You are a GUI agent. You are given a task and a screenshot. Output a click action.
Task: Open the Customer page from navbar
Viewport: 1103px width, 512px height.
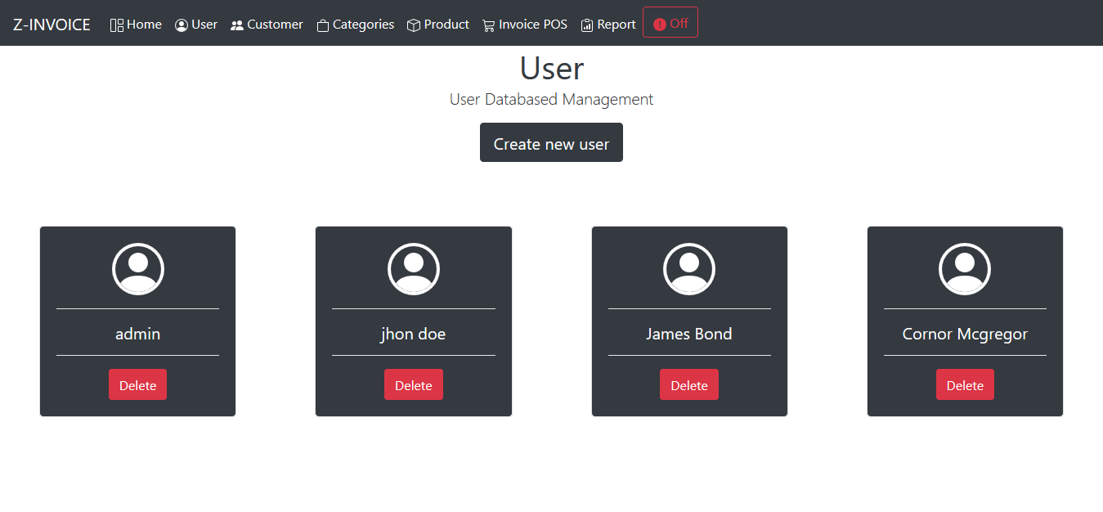pos(267,25)
